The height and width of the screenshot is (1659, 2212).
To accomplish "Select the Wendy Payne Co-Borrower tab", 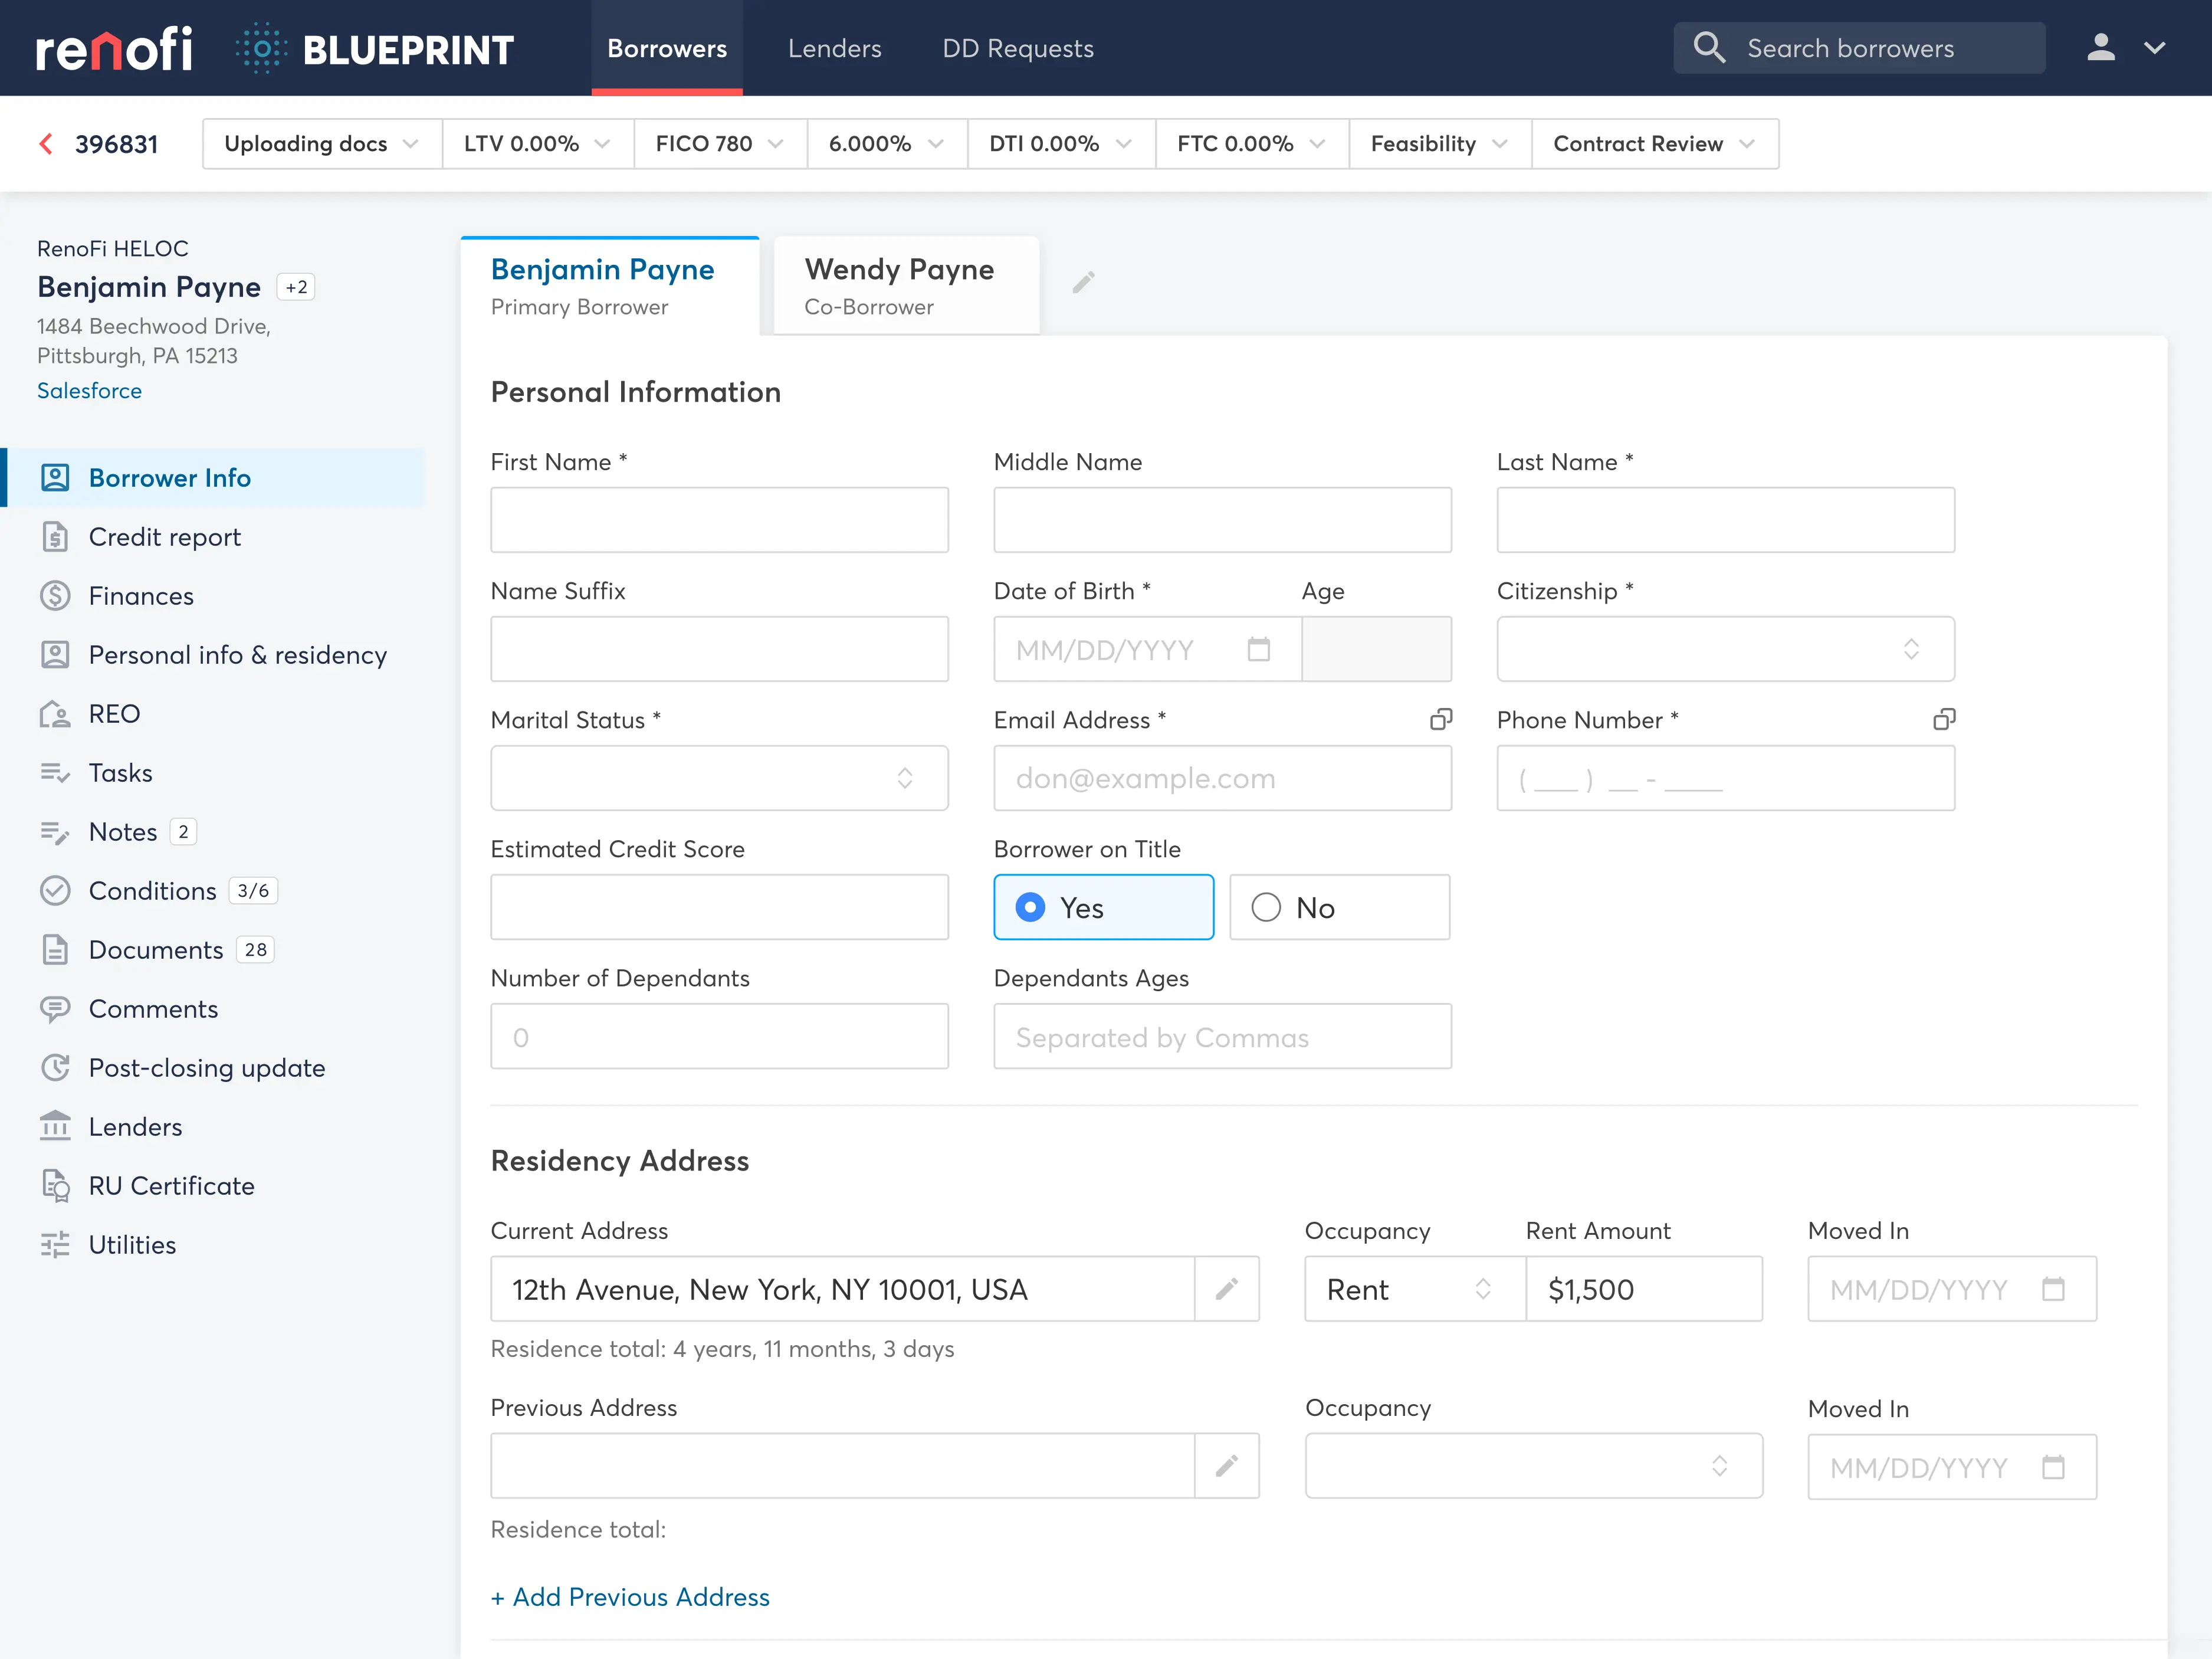I will tap(907, 286).
